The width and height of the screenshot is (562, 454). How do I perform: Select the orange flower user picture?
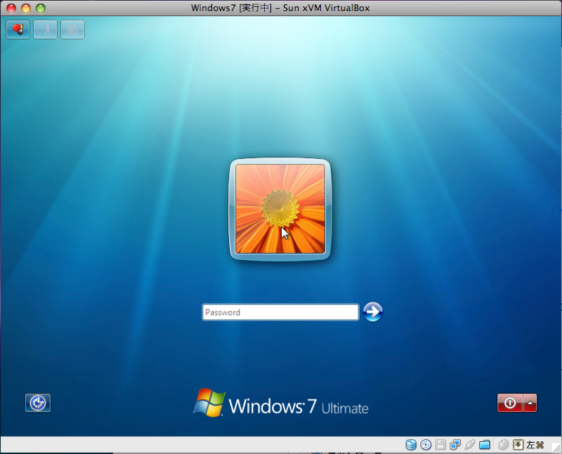280,209
